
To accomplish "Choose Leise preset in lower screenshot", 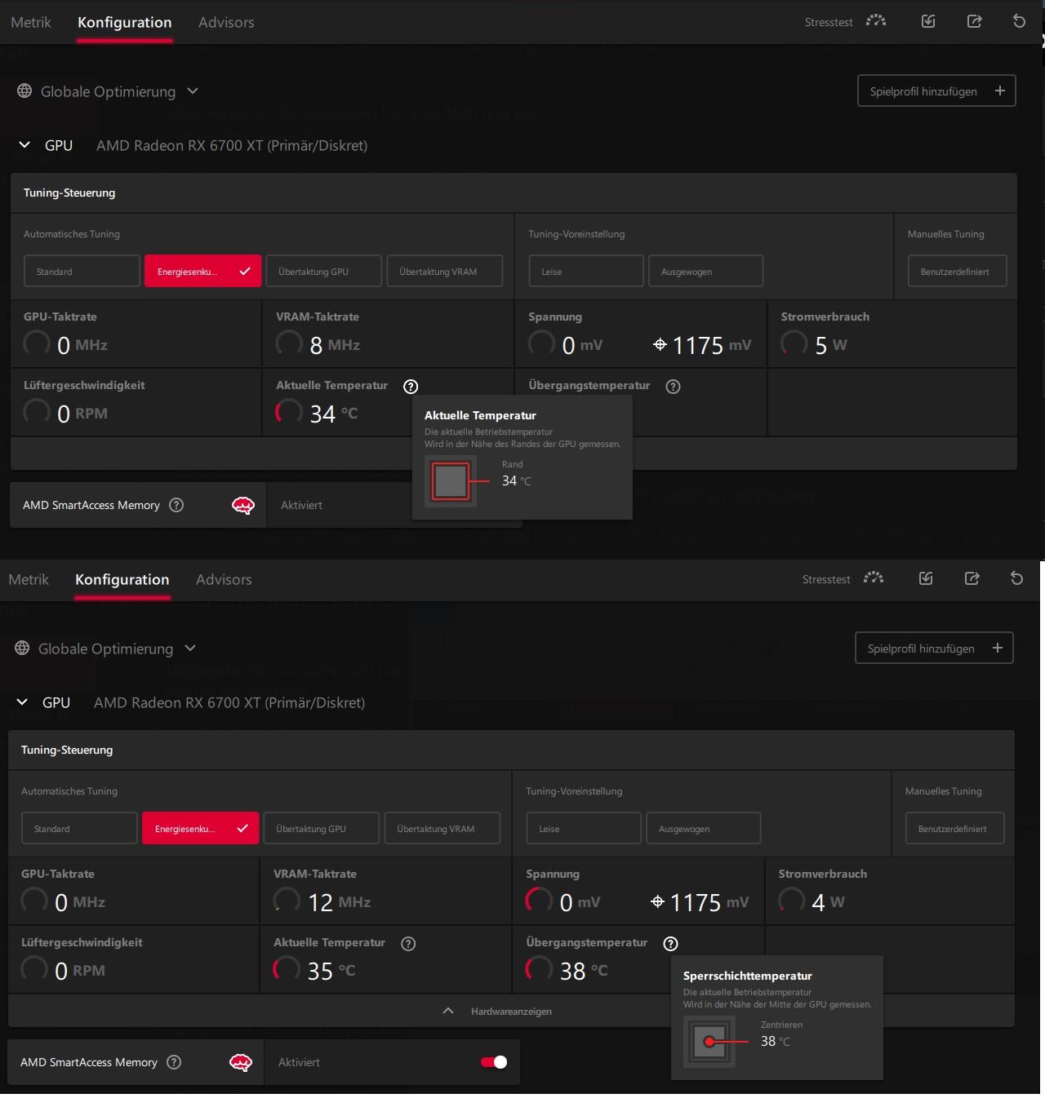I will point(583,829).
